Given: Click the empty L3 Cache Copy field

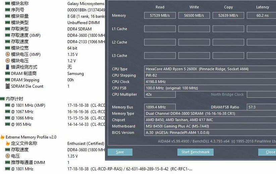Looking at the screenshot, I should tap(228, 56).
